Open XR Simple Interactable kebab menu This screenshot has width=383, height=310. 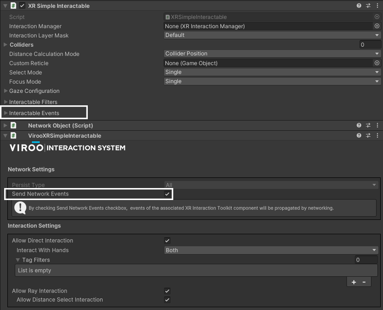coord(377,6)
